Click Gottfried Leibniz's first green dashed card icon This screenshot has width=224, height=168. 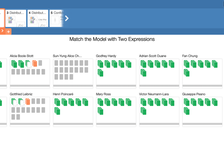(x=14, y=102)
